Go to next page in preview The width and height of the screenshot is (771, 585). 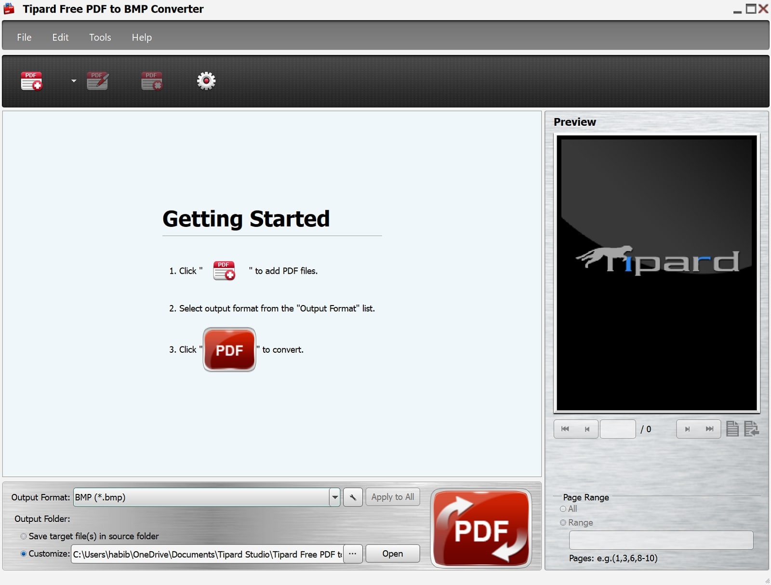(688, 429)
